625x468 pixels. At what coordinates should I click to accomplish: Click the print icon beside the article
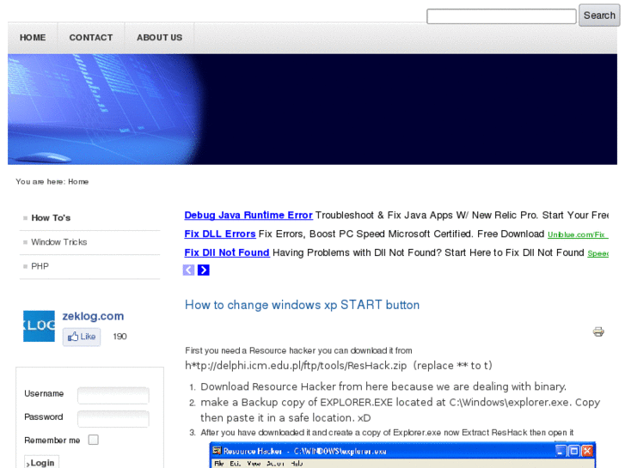(x=597, y=331)
